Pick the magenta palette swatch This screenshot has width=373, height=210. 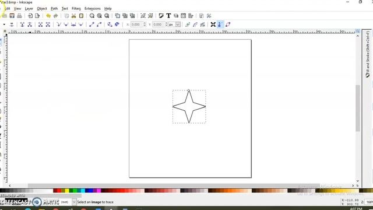click(98, 191)
